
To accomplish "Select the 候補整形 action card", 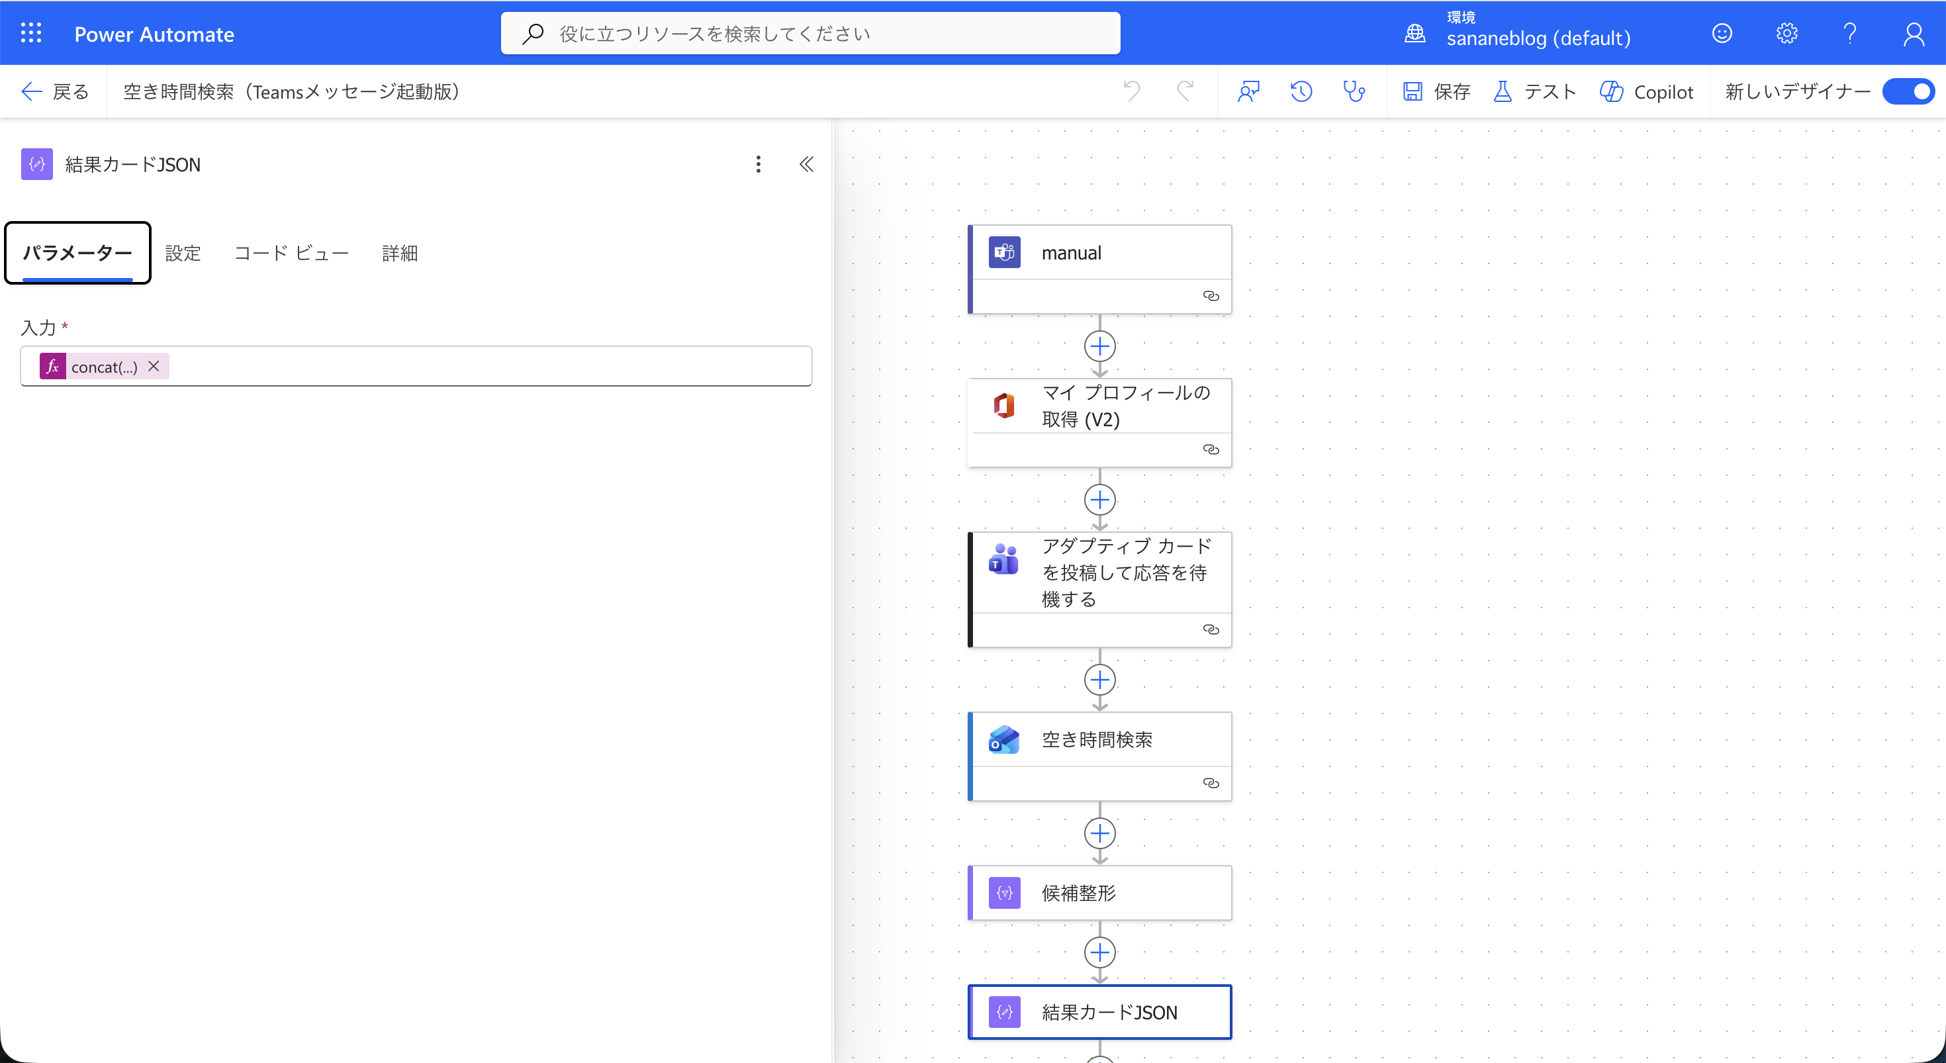I will (x=1100, y=893).
